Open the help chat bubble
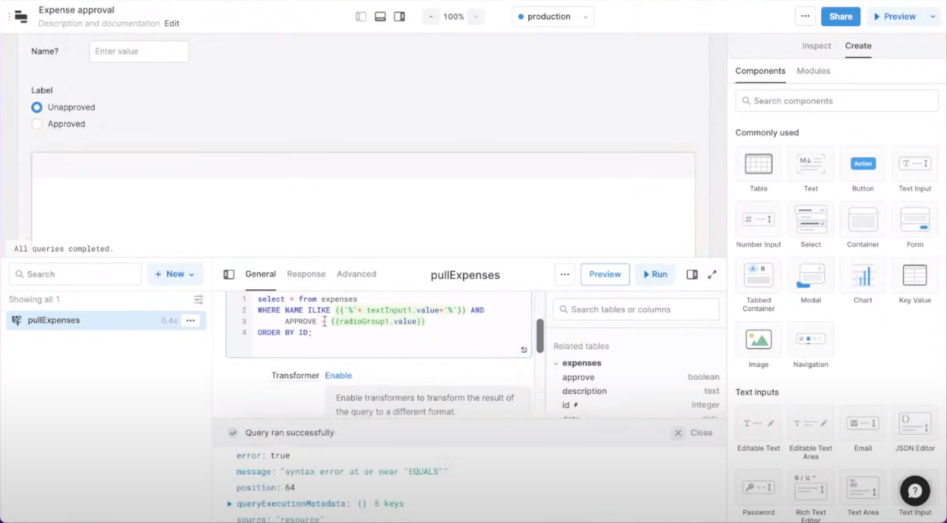 point(914,490)
